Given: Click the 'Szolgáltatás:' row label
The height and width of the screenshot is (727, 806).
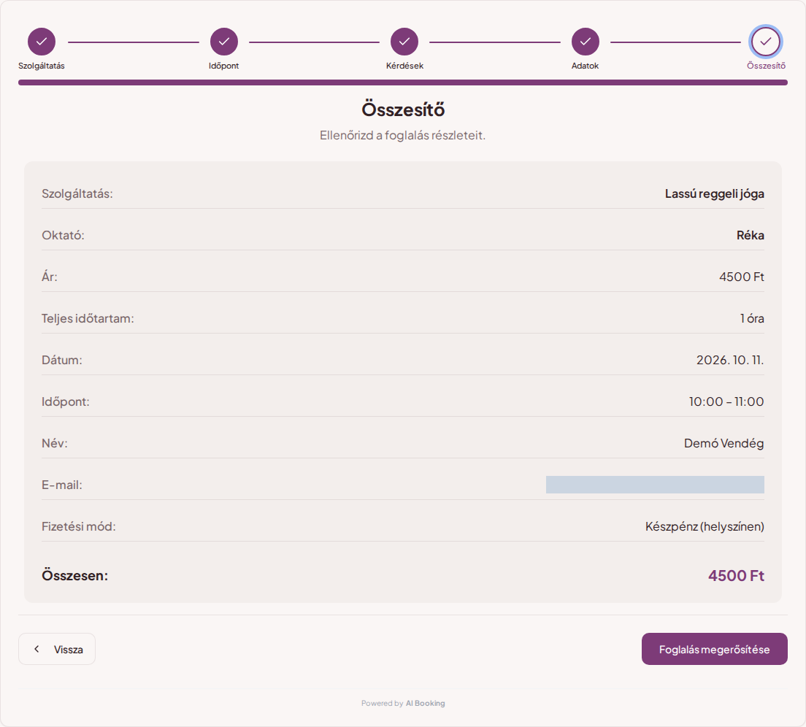Looking at the screenshot, I should (x=77, y=193).
